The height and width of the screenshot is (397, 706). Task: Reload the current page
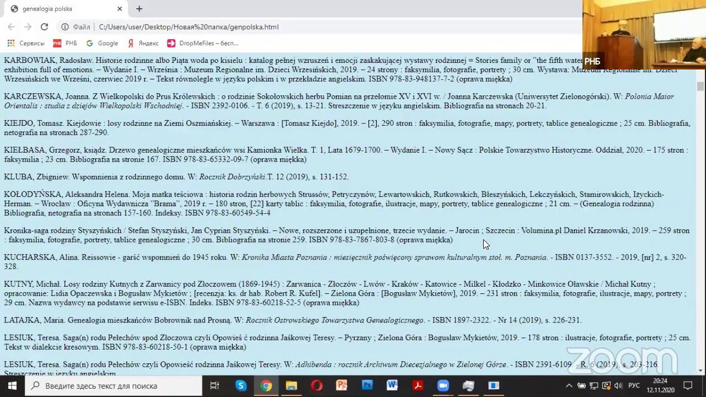pos(44,26)
